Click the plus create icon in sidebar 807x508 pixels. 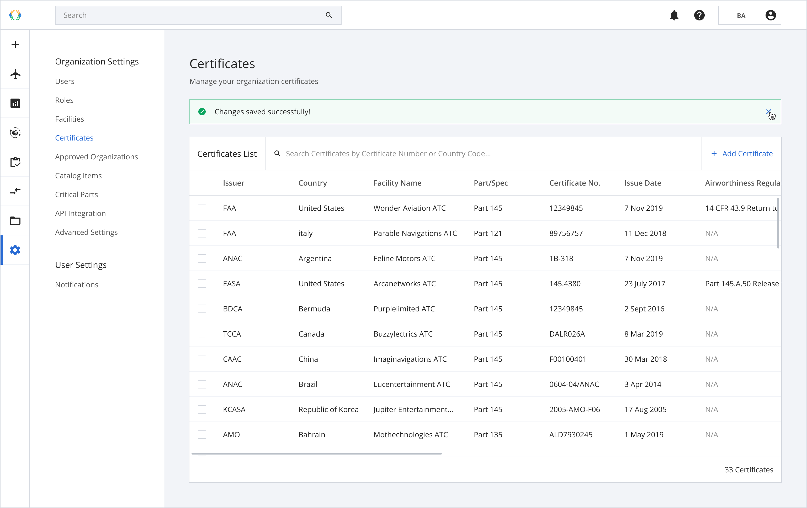click(x=15, y=45)
